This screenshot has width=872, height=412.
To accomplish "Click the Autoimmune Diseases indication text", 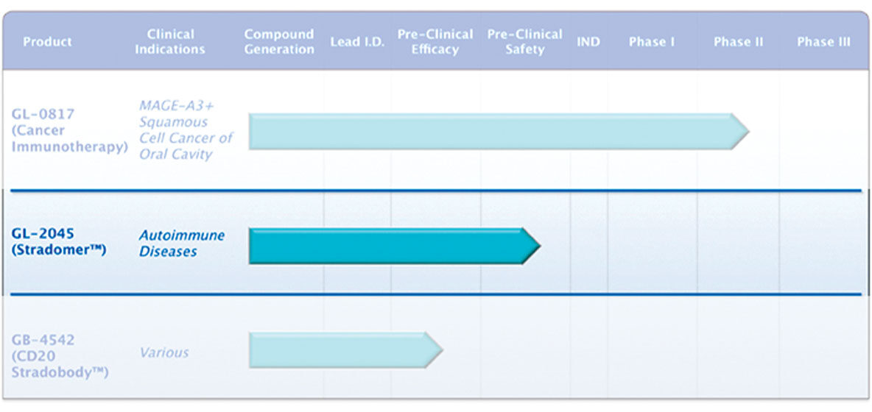I will 182,243.
